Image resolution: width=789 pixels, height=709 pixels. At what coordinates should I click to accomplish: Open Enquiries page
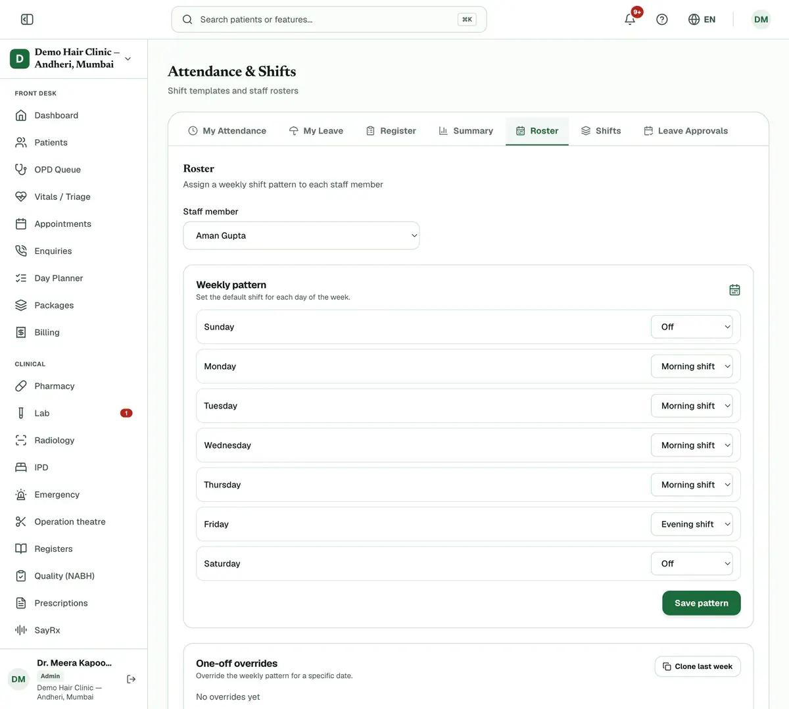click(74, 251)
